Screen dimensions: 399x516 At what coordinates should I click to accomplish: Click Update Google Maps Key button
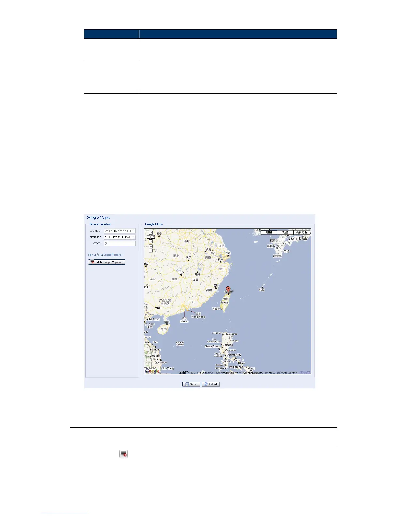[107, 262]
